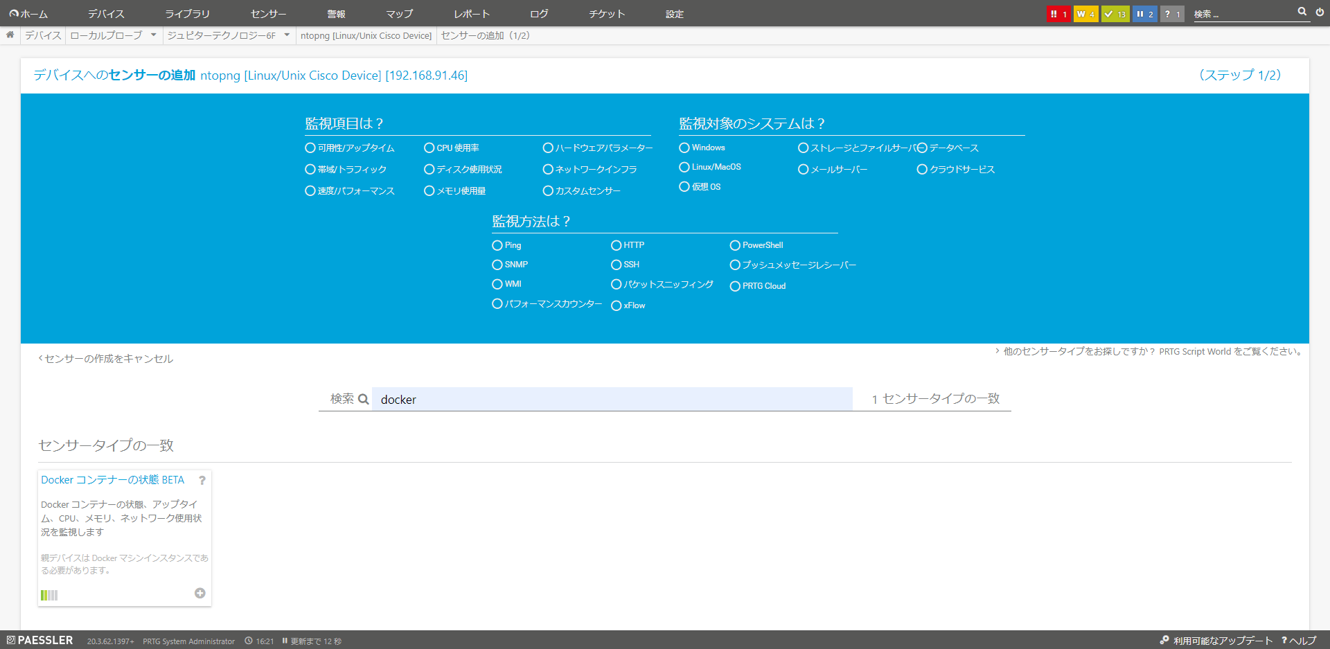
Task: Open the 警報 menu
Action: pos(336,14)
